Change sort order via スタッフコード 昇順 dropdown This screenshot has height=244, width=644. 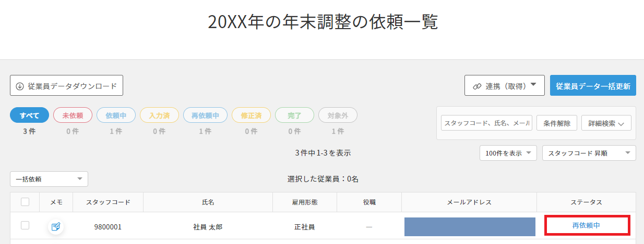point(589,153)
